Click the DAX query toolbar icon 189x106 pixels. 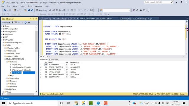point(64,10)
